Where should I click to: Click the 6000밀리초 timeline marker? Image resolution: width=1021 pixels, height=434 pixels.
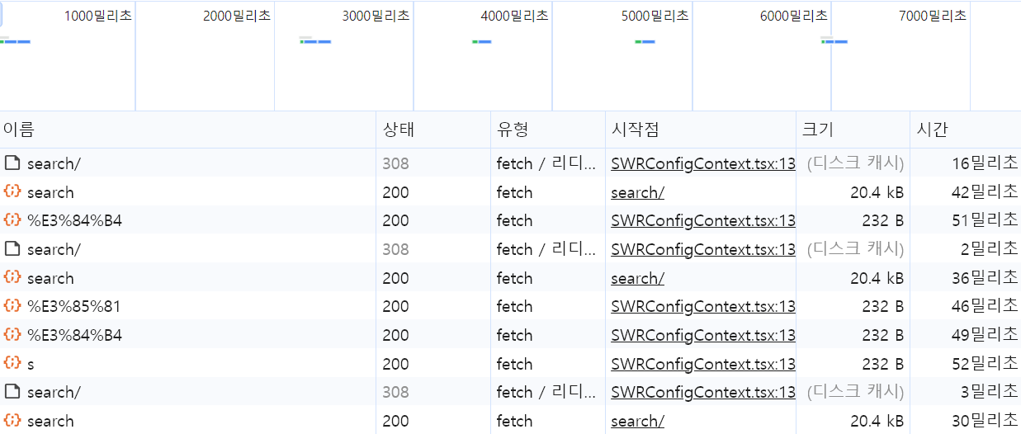click(x=793, y=16)
